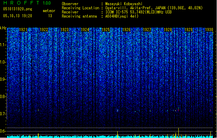Screen dimensions: 217x138
Task: Click the HROFFT title text
Action: pyautogui.click(x=22, y=3)
